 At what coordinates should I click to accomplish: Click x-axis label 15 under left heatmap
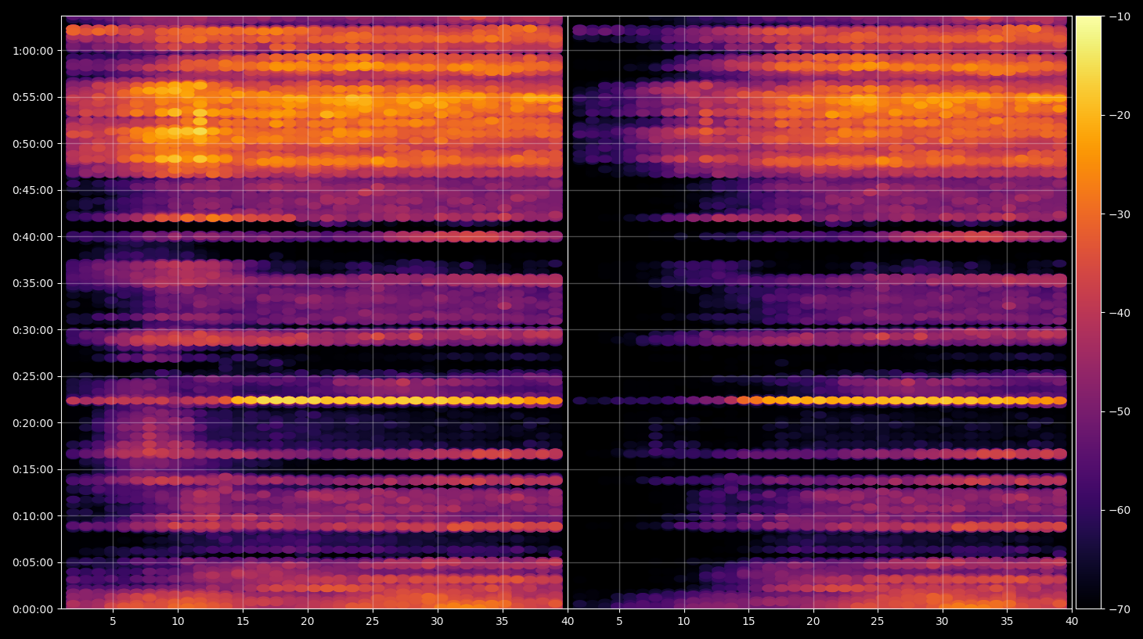[243, 622]
